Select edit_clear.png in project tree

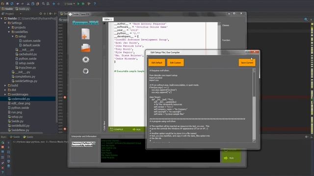pos(19,103)
